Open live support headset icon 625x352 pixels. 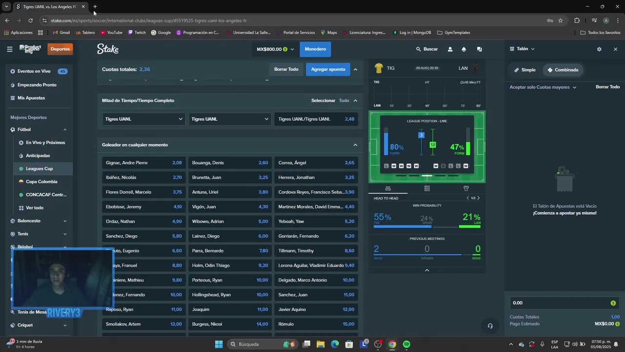pyautogui.click(x=490, y=326)
